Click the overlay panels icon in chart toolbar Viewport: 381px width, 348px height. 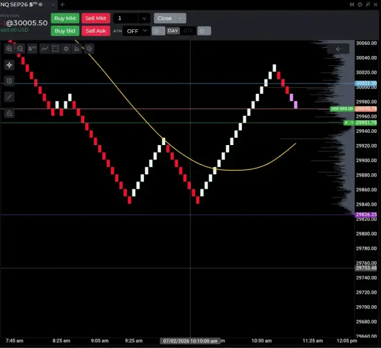coord(89,49)
